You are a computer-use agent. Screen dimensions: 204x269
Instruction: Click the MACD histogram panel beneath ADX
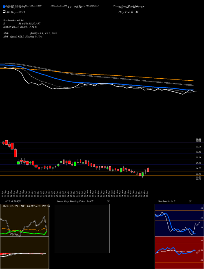(x=24, y=253)
